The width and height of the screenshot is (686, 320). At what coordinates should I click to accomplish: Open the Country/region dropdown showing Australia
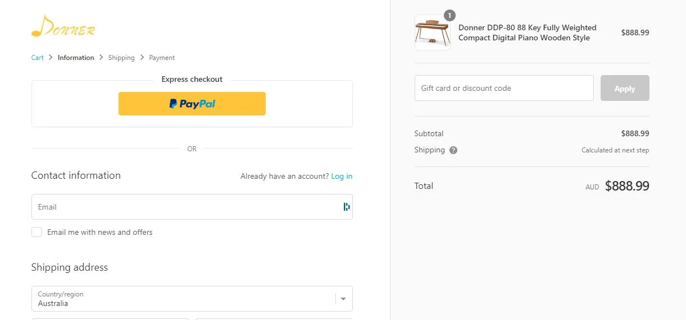(185, 299)
